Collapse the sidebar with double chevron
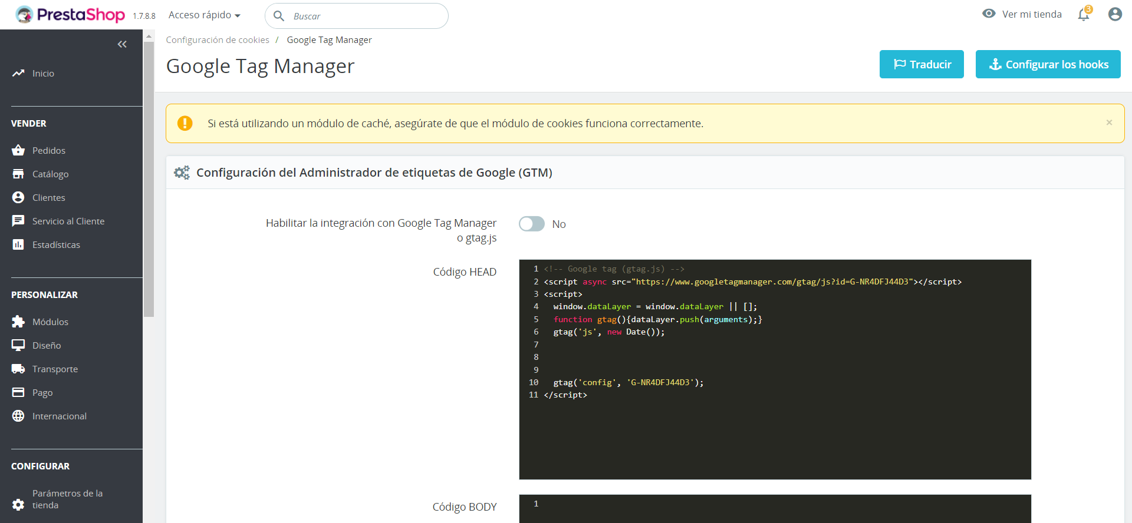The height and width of the screenshot is (523, 1132). [x=122, y=44]
